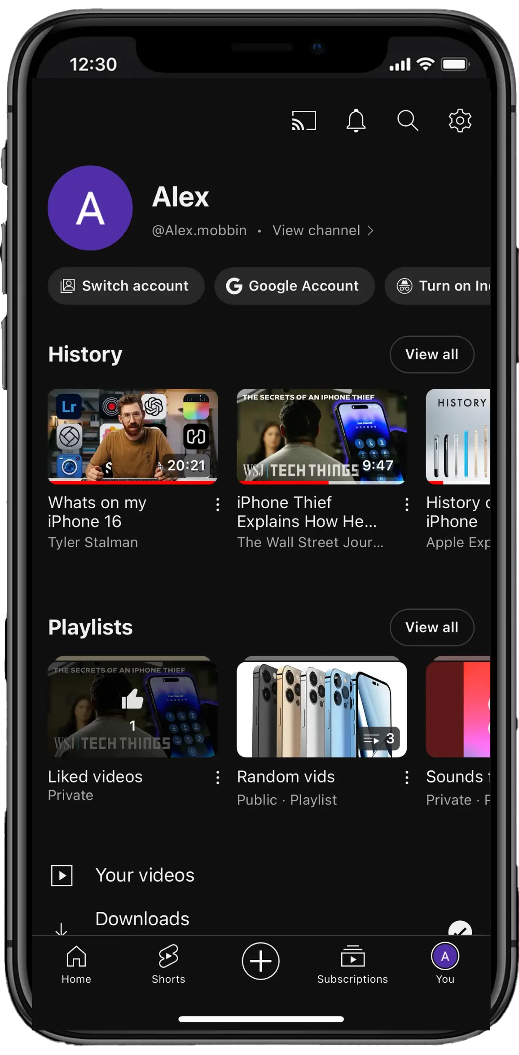Open options for Whats on my iPhone 16
The image size is (519, 1055).
[218, 504]
